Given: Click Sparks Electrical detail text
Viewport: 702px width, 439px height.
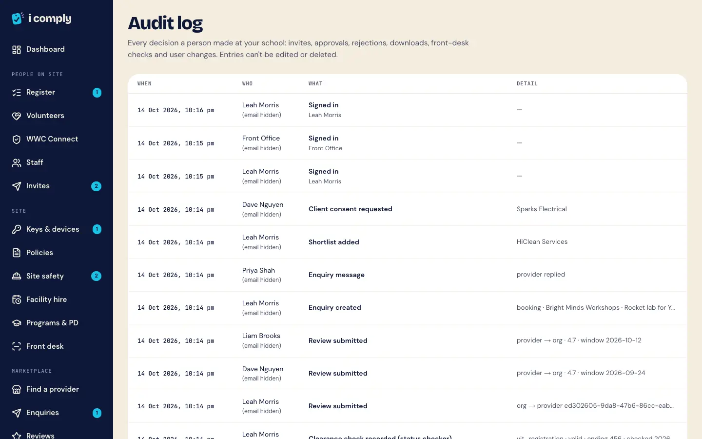Looking at the screenshot, I should 542,209.
